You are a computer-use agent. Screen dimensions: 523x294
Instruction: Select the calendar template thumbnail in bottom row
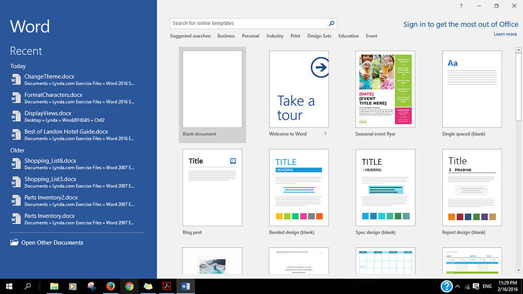pos(385,261)
